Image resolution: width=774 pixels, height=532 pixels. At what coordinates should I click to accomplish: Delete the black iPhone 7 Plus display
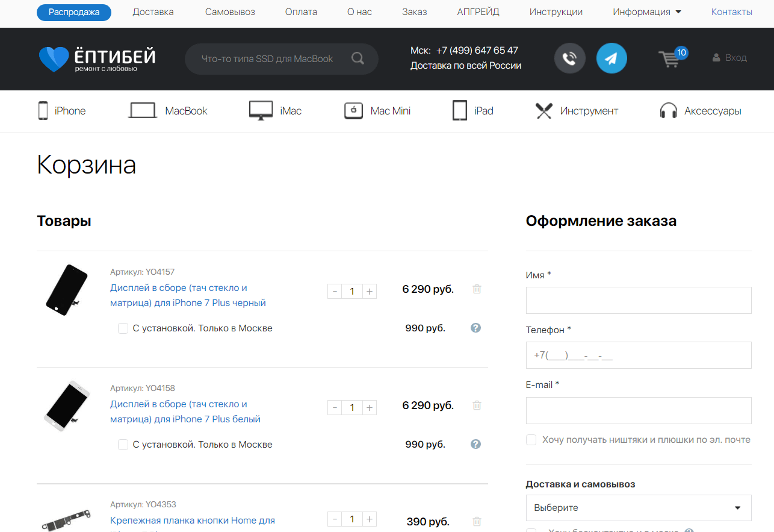click(477, 289)
